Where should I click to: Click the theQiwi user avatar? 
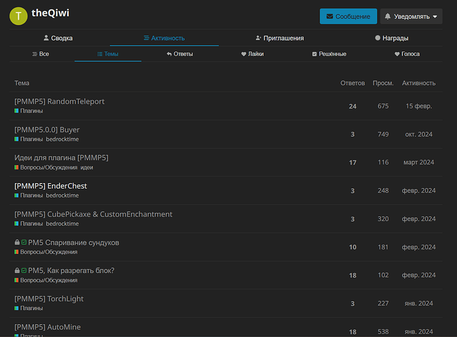[18, 16]
